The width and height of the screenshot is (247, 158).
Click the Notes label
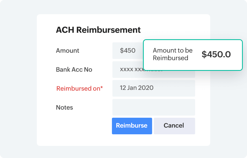[x=64, y=107]
